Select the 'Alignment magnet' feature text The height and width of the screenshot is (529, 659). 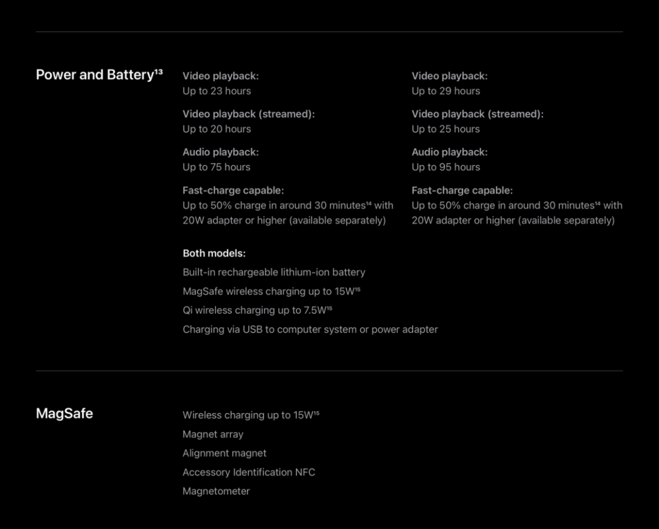pos(225,453)
